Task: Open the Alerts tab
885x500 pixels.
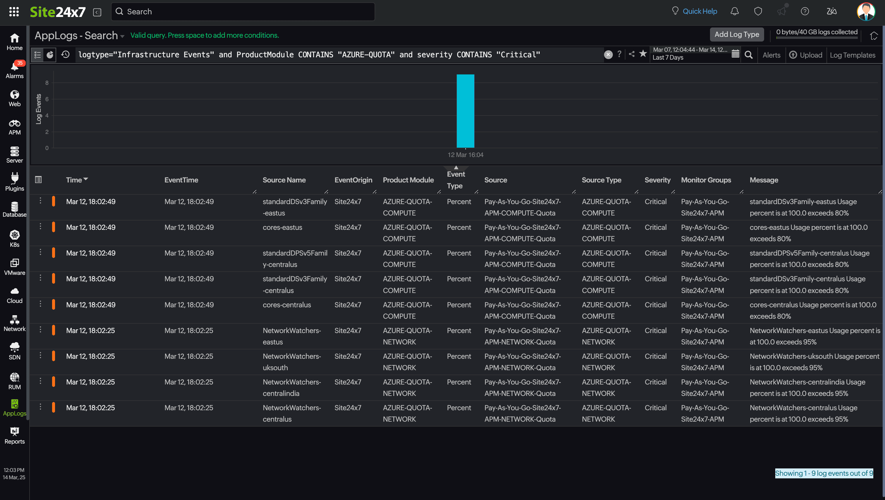Action: click(771, 55)
